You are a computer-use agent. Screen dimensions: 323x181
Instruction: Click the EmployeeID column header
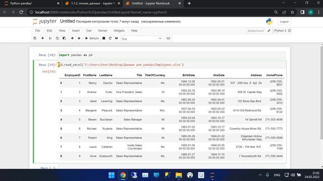pyautogui.click(x=72, y=75)
